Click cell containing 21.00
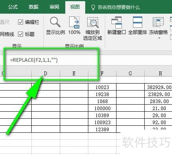The height and width of the screenshot is (155, 172). [x=158, y=108]
